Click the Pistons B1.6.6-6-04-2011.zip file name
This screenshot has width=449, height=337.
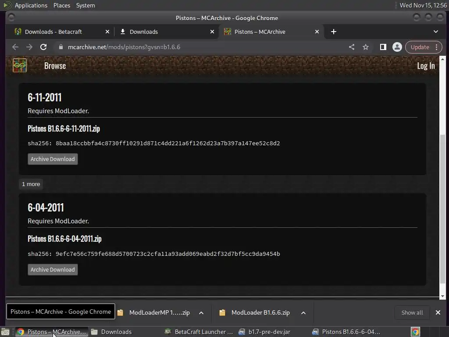click(x=65, y=239)
